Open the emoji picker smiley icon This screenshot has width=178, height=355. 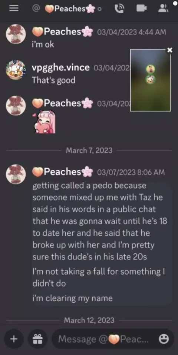click(164, 339)
